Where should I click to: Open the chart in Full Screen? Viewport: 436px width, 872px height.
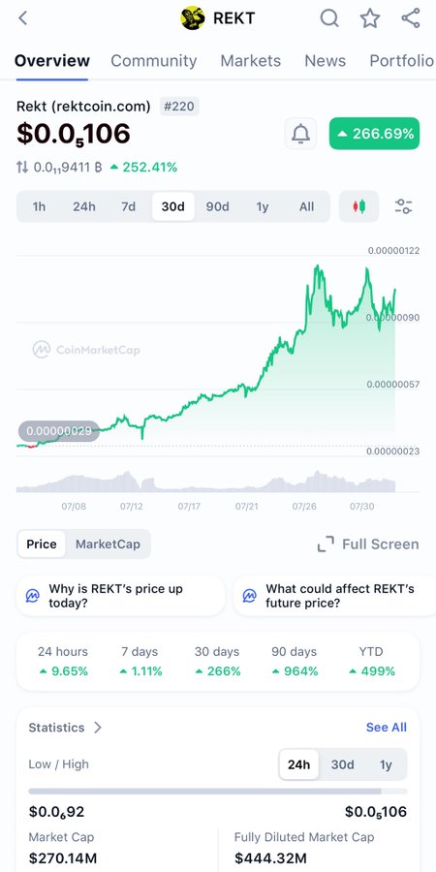pos(368,544)
